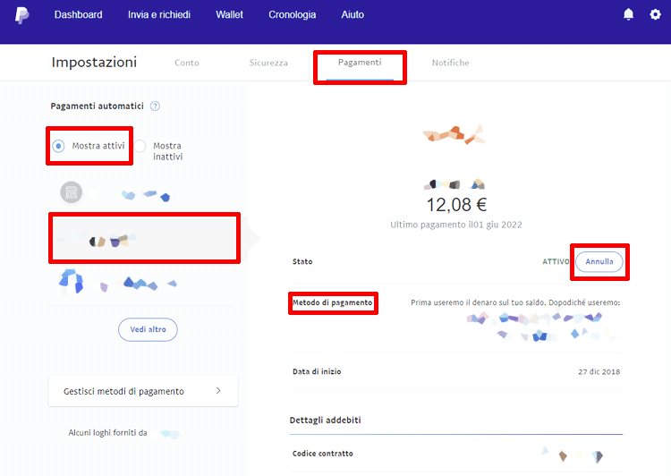Open the notifications bell
The width and height of the screenshot is (671, 476).
[628, 14]
